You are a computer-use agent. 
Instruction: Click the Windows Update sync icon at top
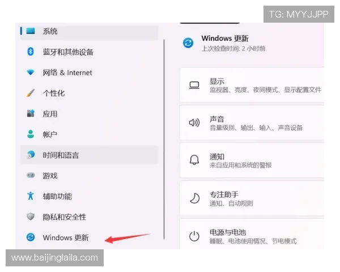(x=188, y=42)
